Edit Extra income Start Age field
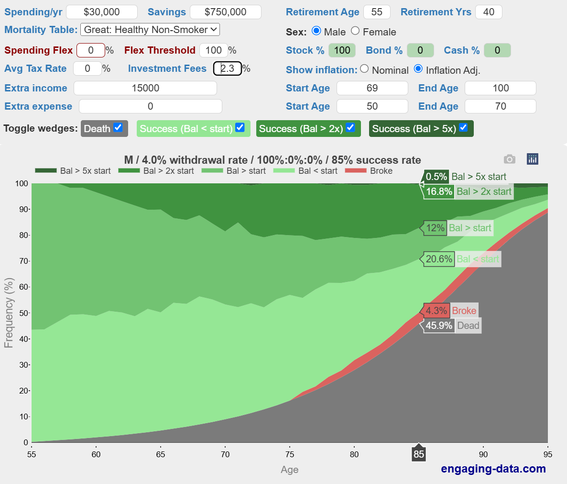This screenshot has width=567, height=484. pos(372,88)
